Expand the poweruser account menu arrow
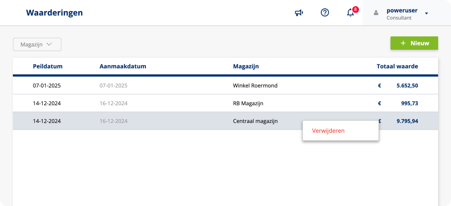Viewport: 451px width, 206px height. 427,13
